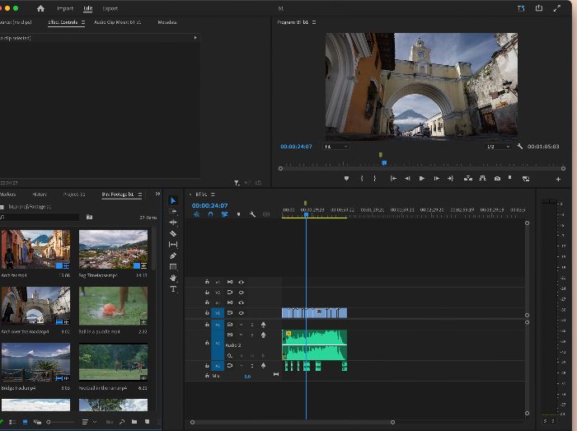This screenshot has height=431, width=577.
Task: Switch to the Export workspace tab
Action: coord(110,8)
